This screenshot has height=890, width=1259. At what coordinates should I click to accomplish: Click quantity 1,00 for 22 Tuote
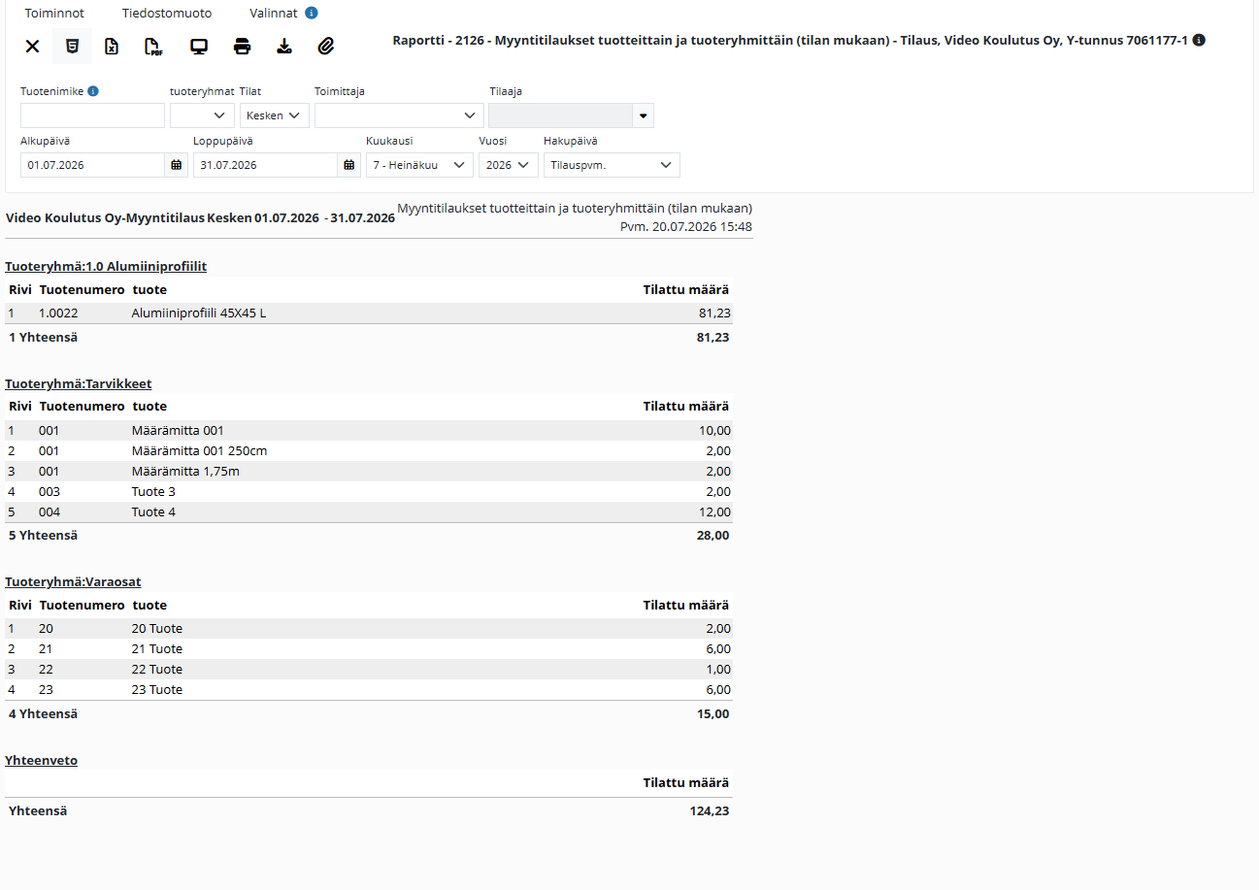coord(718,669)
